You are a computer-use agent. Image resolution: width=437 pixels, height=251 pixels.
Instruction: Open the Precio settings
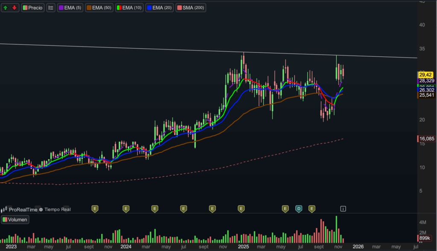32,8
